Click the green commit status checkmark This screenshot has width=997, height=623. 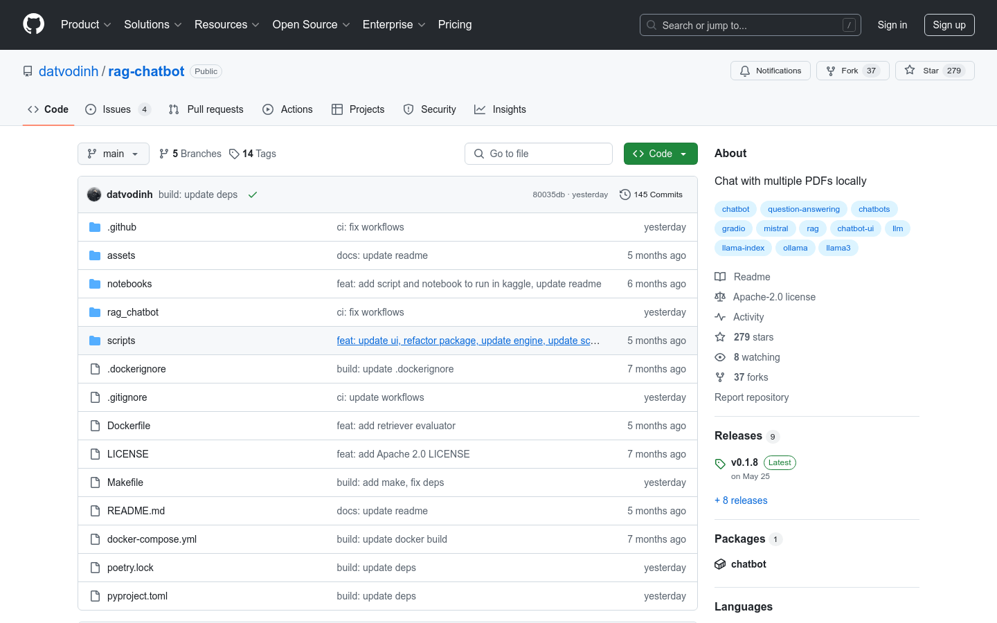[x=253, y=195]
